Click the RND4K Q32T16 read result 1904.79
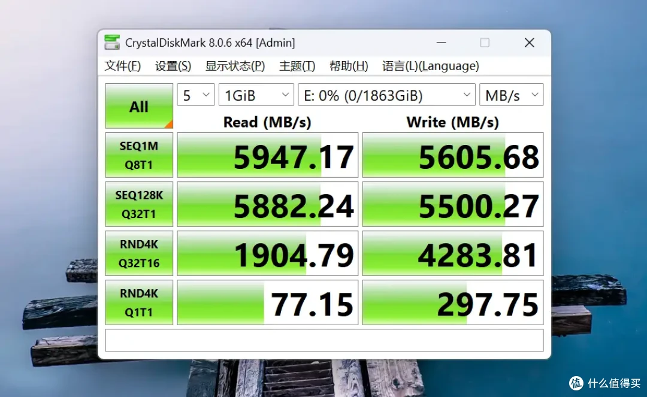 268,253
